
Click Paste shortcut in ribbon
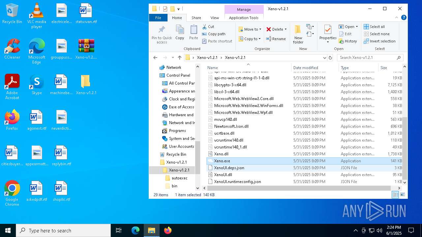217,41
